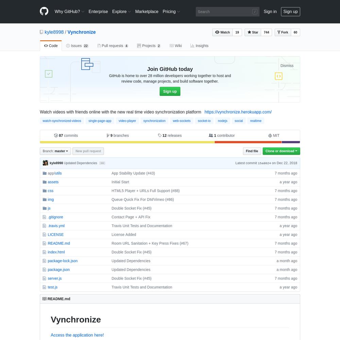Star the repository

point(253,32)
